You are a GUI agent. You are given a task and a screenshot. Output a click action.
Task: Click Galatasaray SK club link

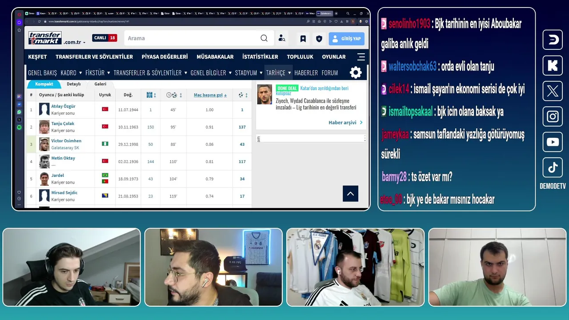65,148
